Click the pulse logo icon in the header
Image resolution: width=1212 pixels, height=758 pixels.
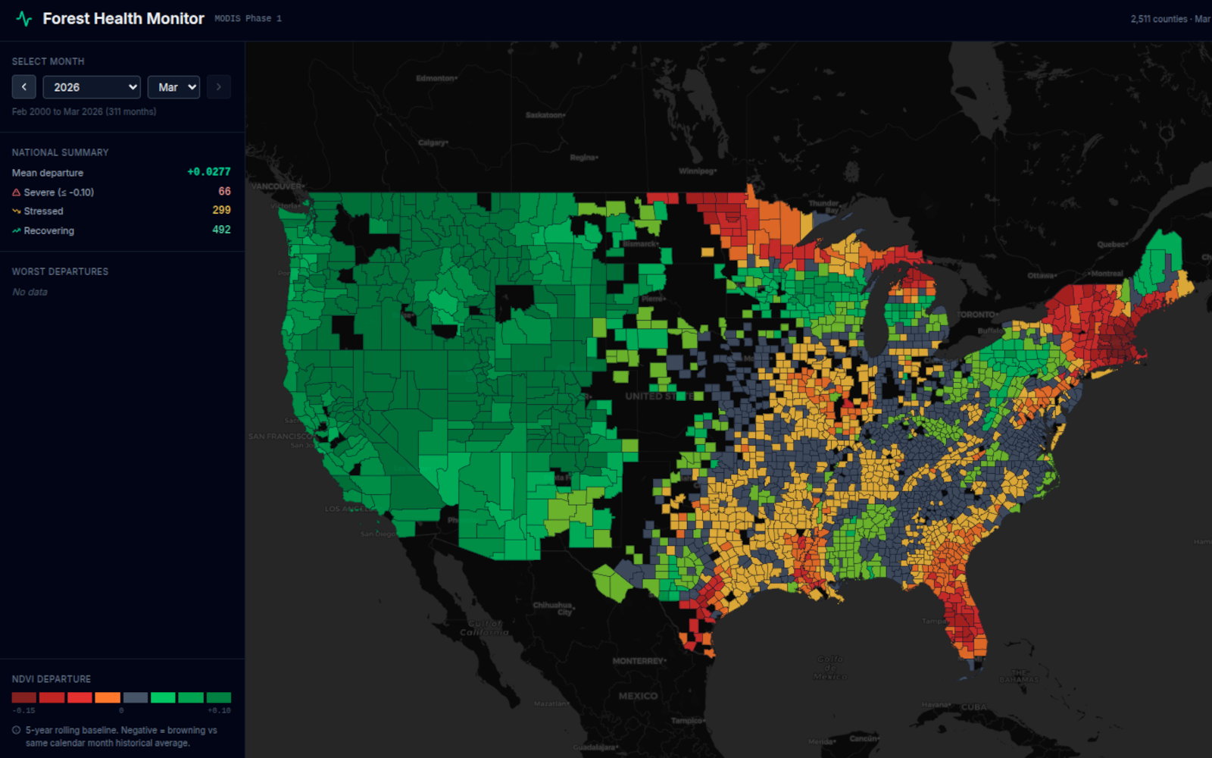tap(25, 18)
